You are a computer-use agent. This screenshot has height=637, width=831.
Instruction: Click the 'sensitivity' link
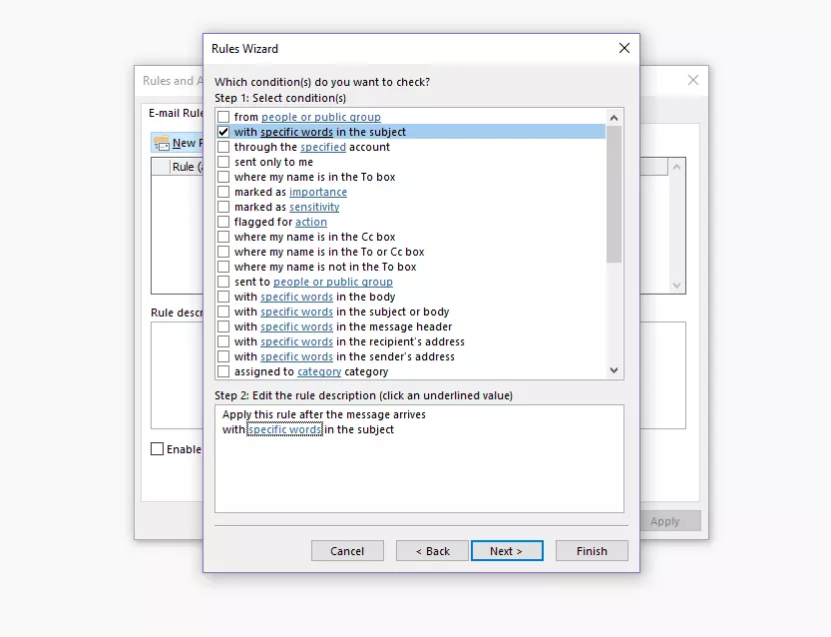coord(314,207)
